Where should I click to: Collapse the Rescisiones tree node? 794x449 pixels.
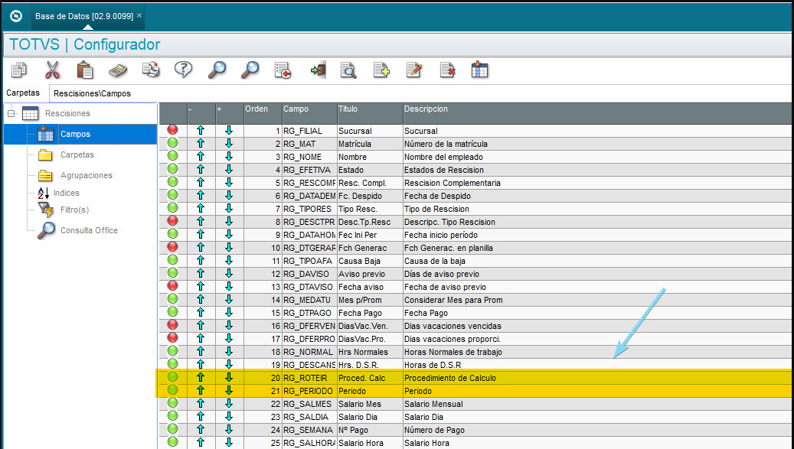coord(11,113)
